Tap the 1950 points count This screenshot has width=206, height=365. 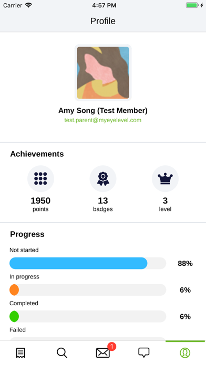coord(40,201)
